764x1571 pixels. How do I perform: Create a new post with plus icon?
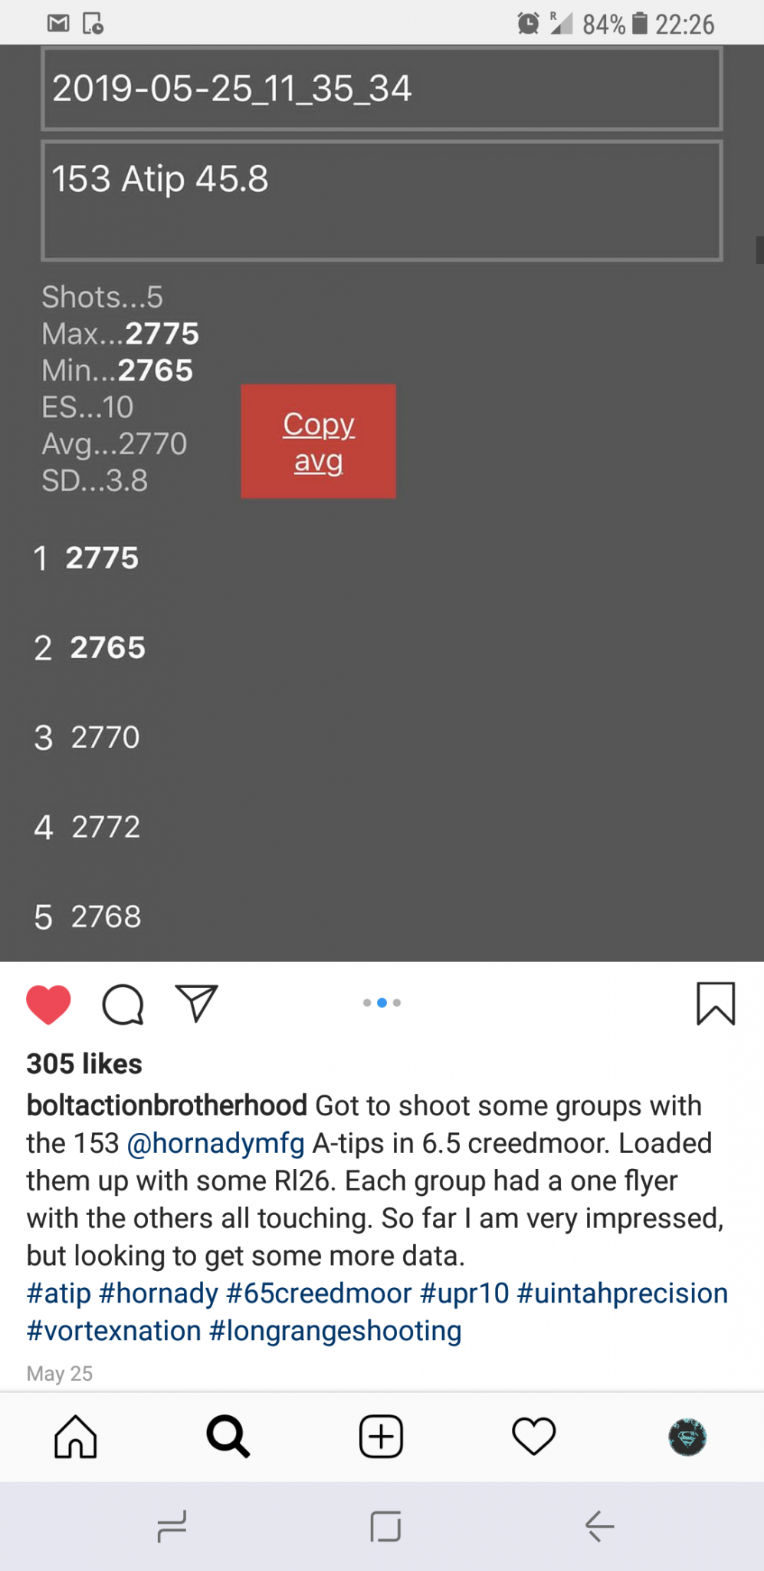coord(381,1436)
